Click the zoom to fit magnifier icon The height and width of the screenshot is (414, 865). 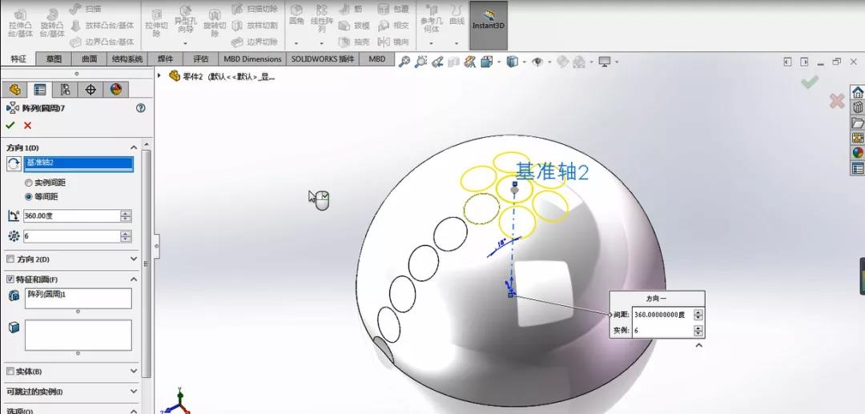pyautogui.click(x=404, y=62)
